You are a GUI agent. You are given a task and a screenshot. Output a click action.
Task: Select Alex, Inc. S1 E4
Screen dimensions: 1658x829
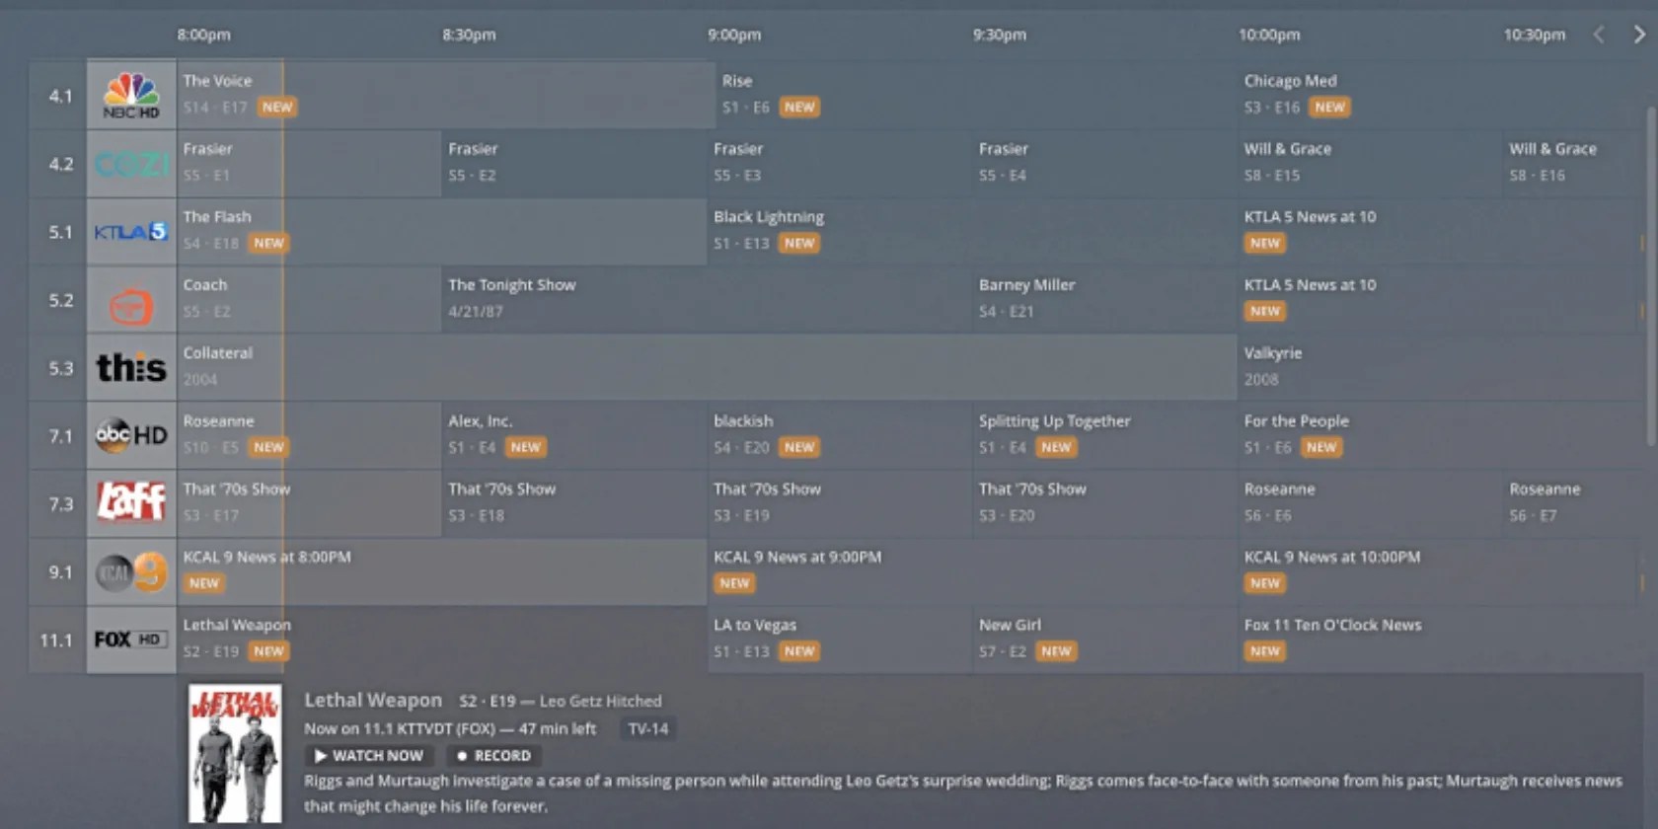pyautogui.click(x=574, y=435)
